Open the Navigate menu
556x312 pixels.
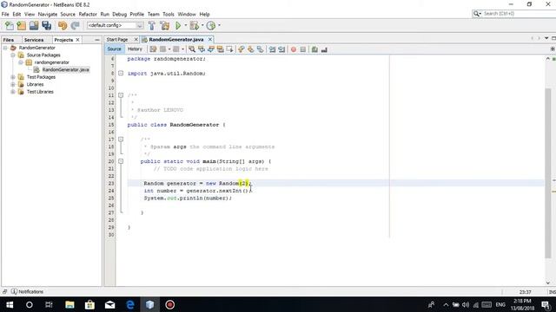(48, 14)
